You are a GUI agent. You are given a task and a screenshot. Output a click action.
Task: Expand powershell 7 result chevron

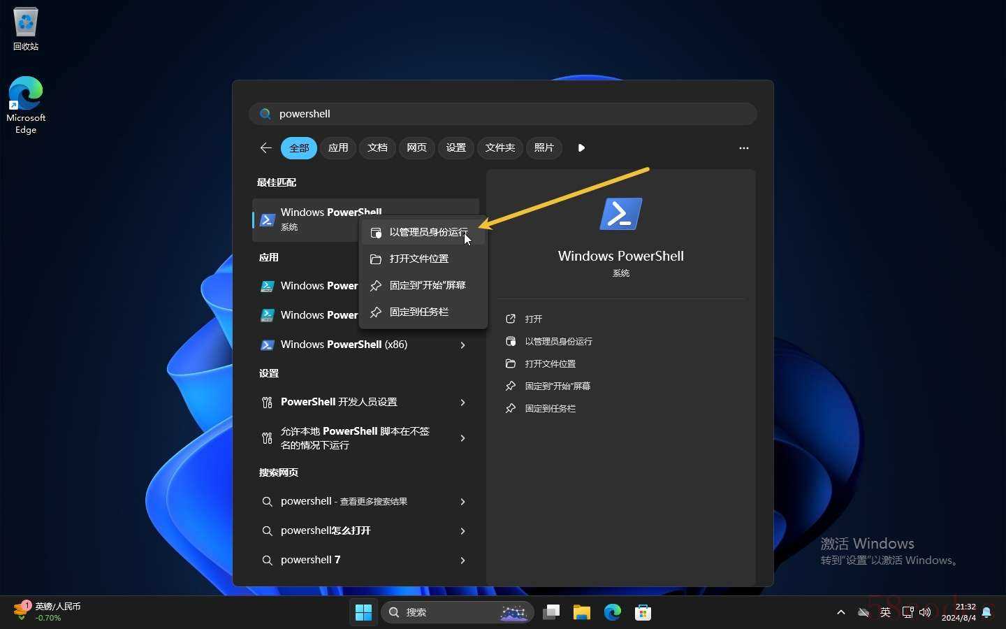(462, 560)
